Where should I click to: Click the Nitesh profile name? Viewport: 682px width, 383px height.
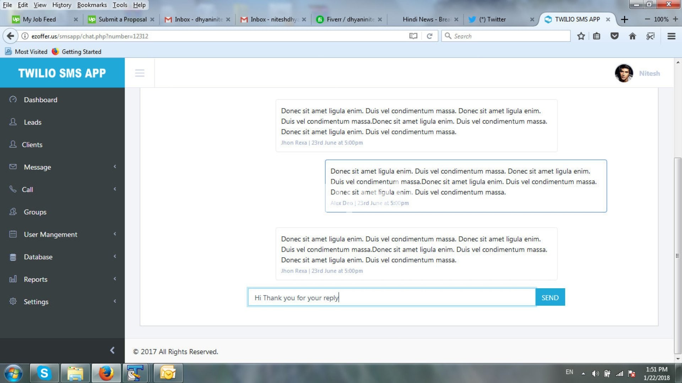click(x=649, y=73)
